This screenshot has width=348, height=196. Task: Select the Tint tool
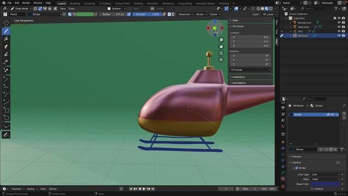coord(6,54)
